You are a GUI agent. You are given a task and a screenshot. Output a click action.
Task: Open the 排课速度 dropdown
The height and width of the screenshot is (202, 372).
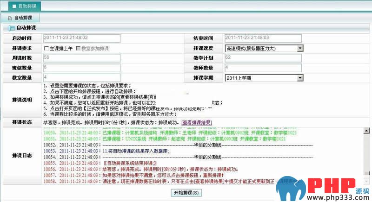pos(264,49)
